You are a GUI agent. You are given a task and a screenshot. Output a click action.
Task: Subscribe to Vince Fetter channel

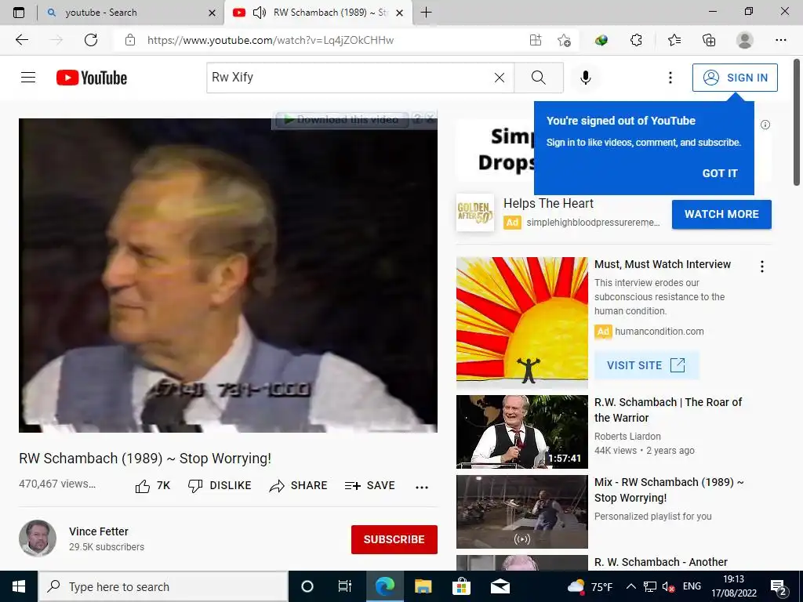point(394,539)
